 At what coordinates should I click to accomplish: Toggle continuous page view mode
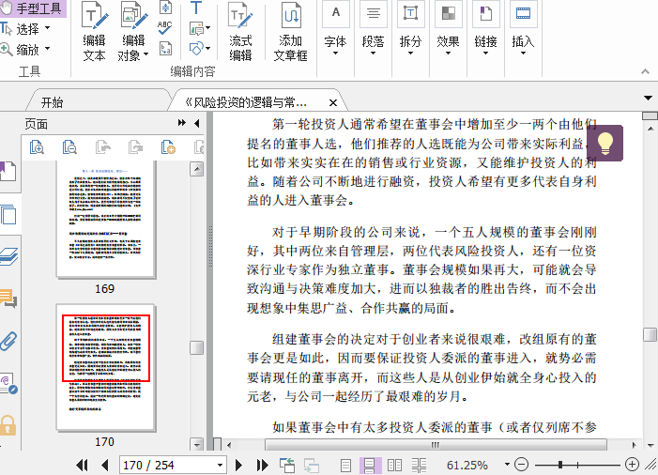[x=370, y=466]
